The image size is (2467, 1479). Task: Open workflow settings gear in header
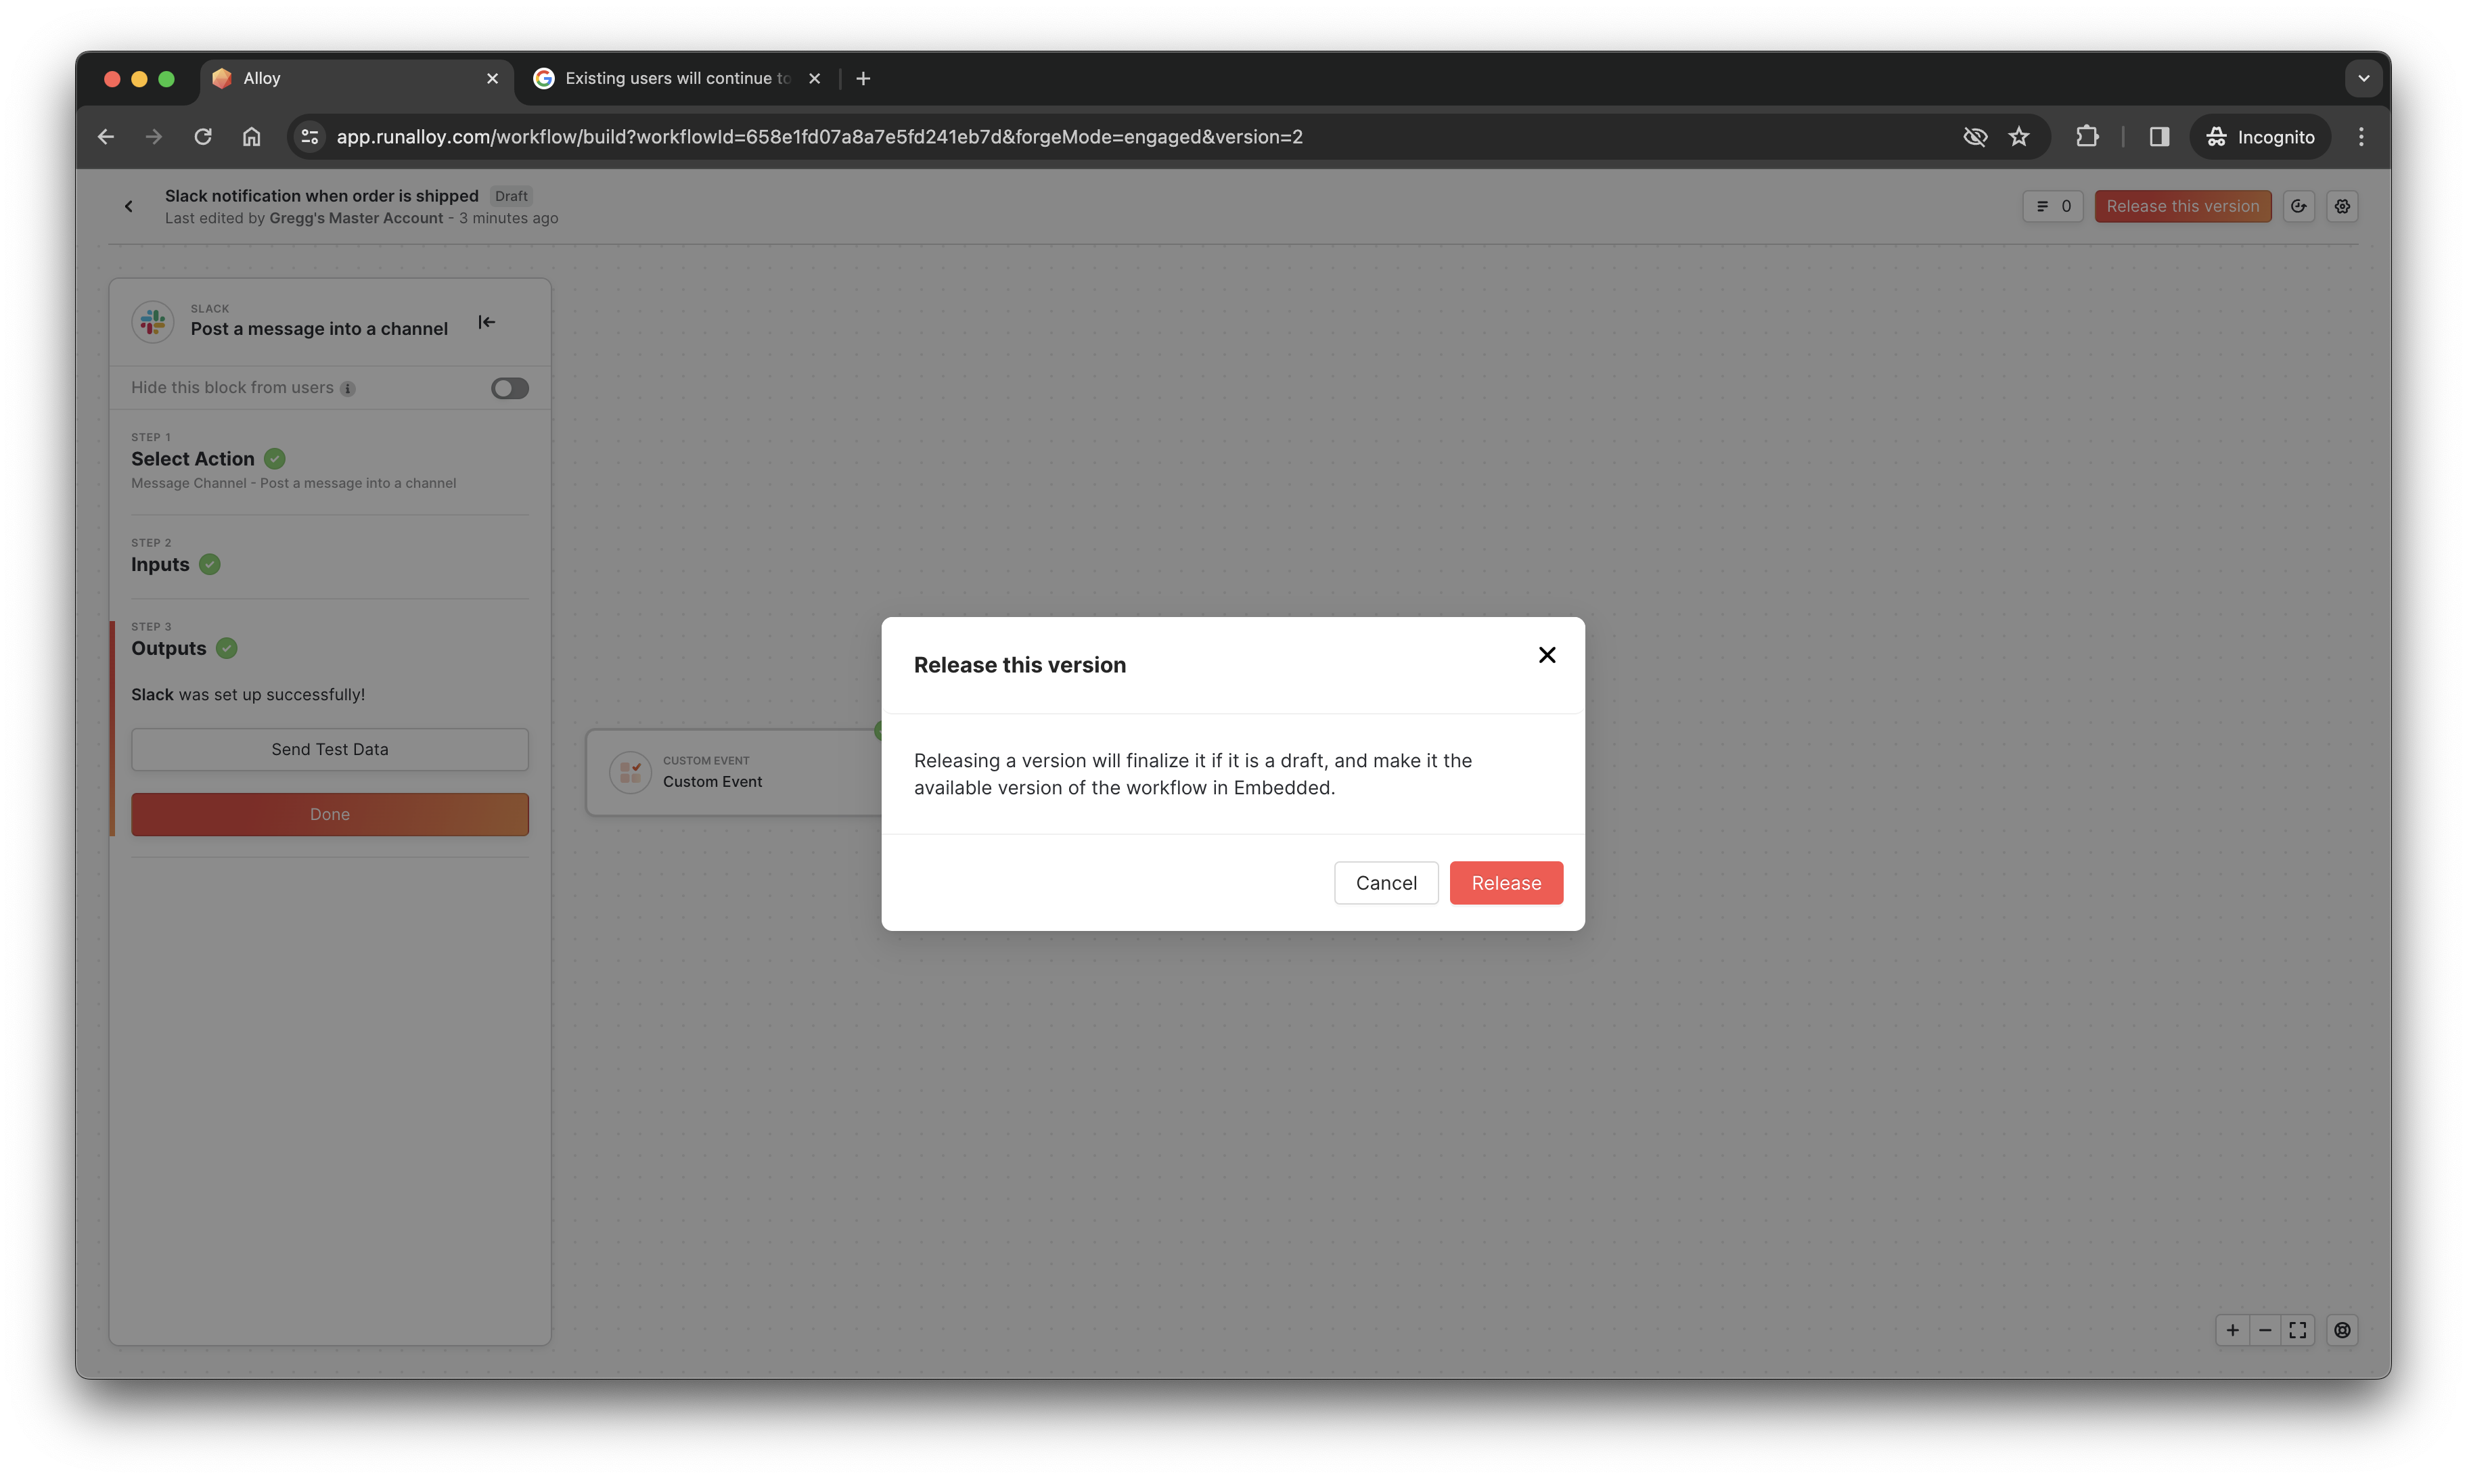[2342, 206]
